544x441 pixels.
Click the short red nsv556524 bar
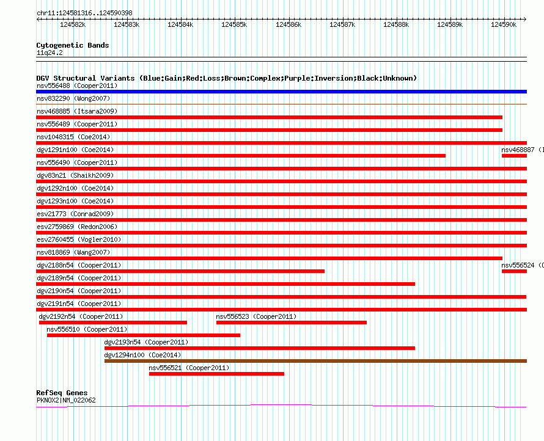click(x=515, y=271)
